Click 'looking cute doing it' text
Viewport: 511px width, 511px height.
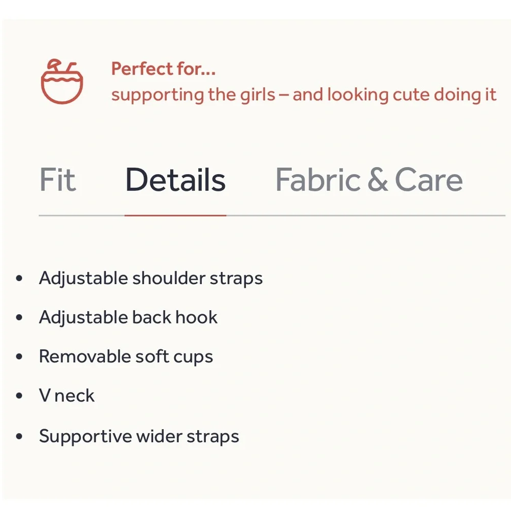click(x=411, y=95)
